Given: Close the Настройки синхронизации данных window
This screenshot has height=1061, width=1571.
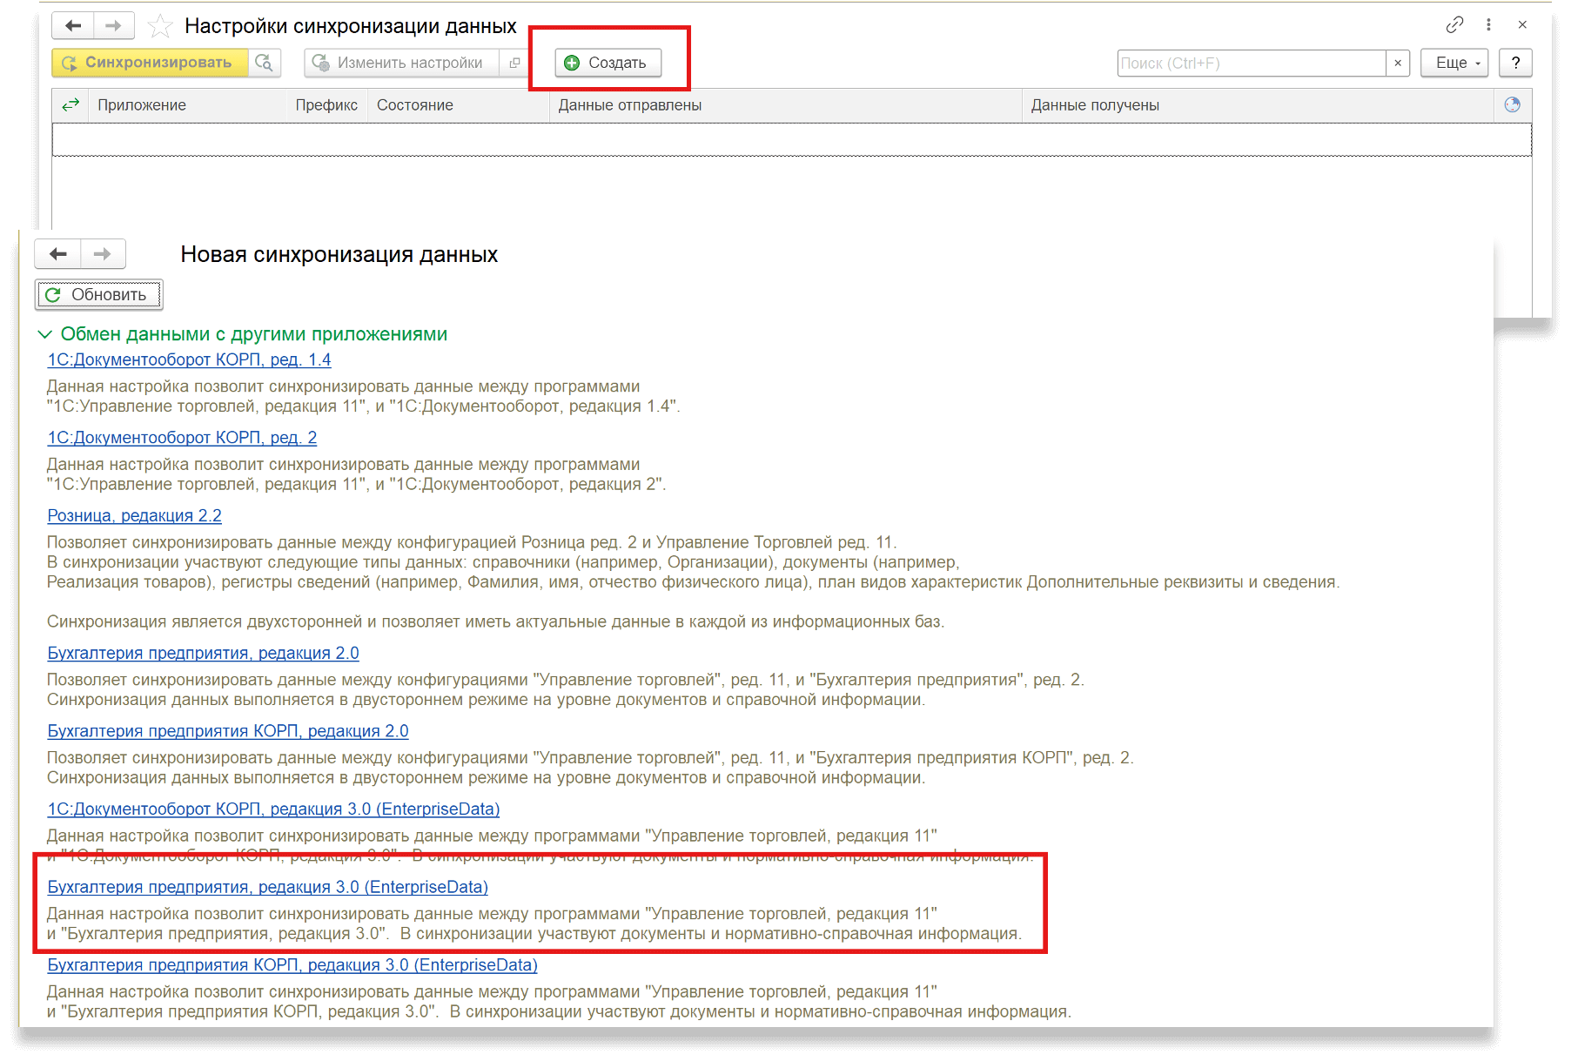Looking at the screenshot, I should (1522, 24).
